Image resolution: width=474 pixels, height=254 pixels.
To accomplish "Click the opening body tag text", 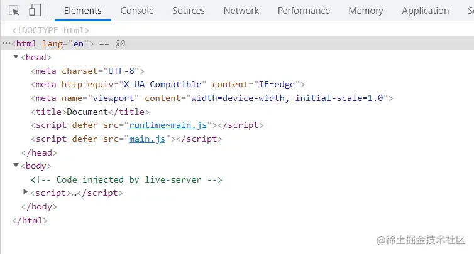I will tap(36, 166).
